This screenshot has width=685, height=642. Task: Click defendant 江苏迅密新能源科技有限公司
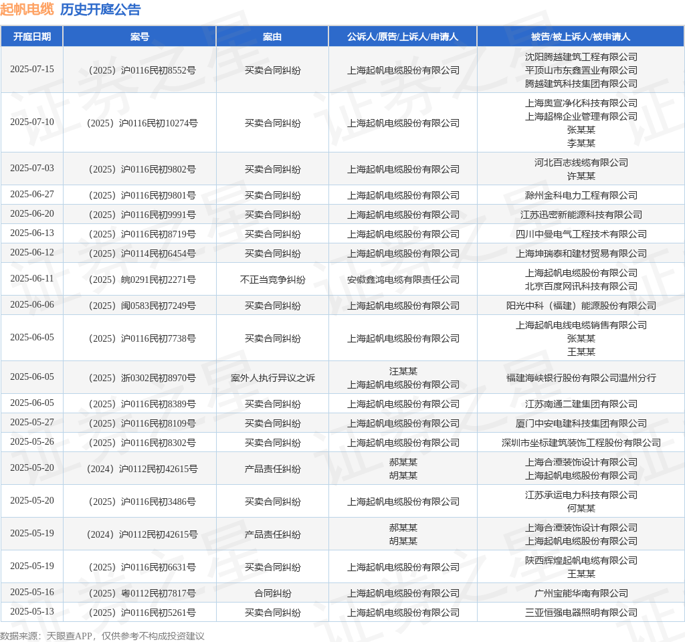point(581,215)
